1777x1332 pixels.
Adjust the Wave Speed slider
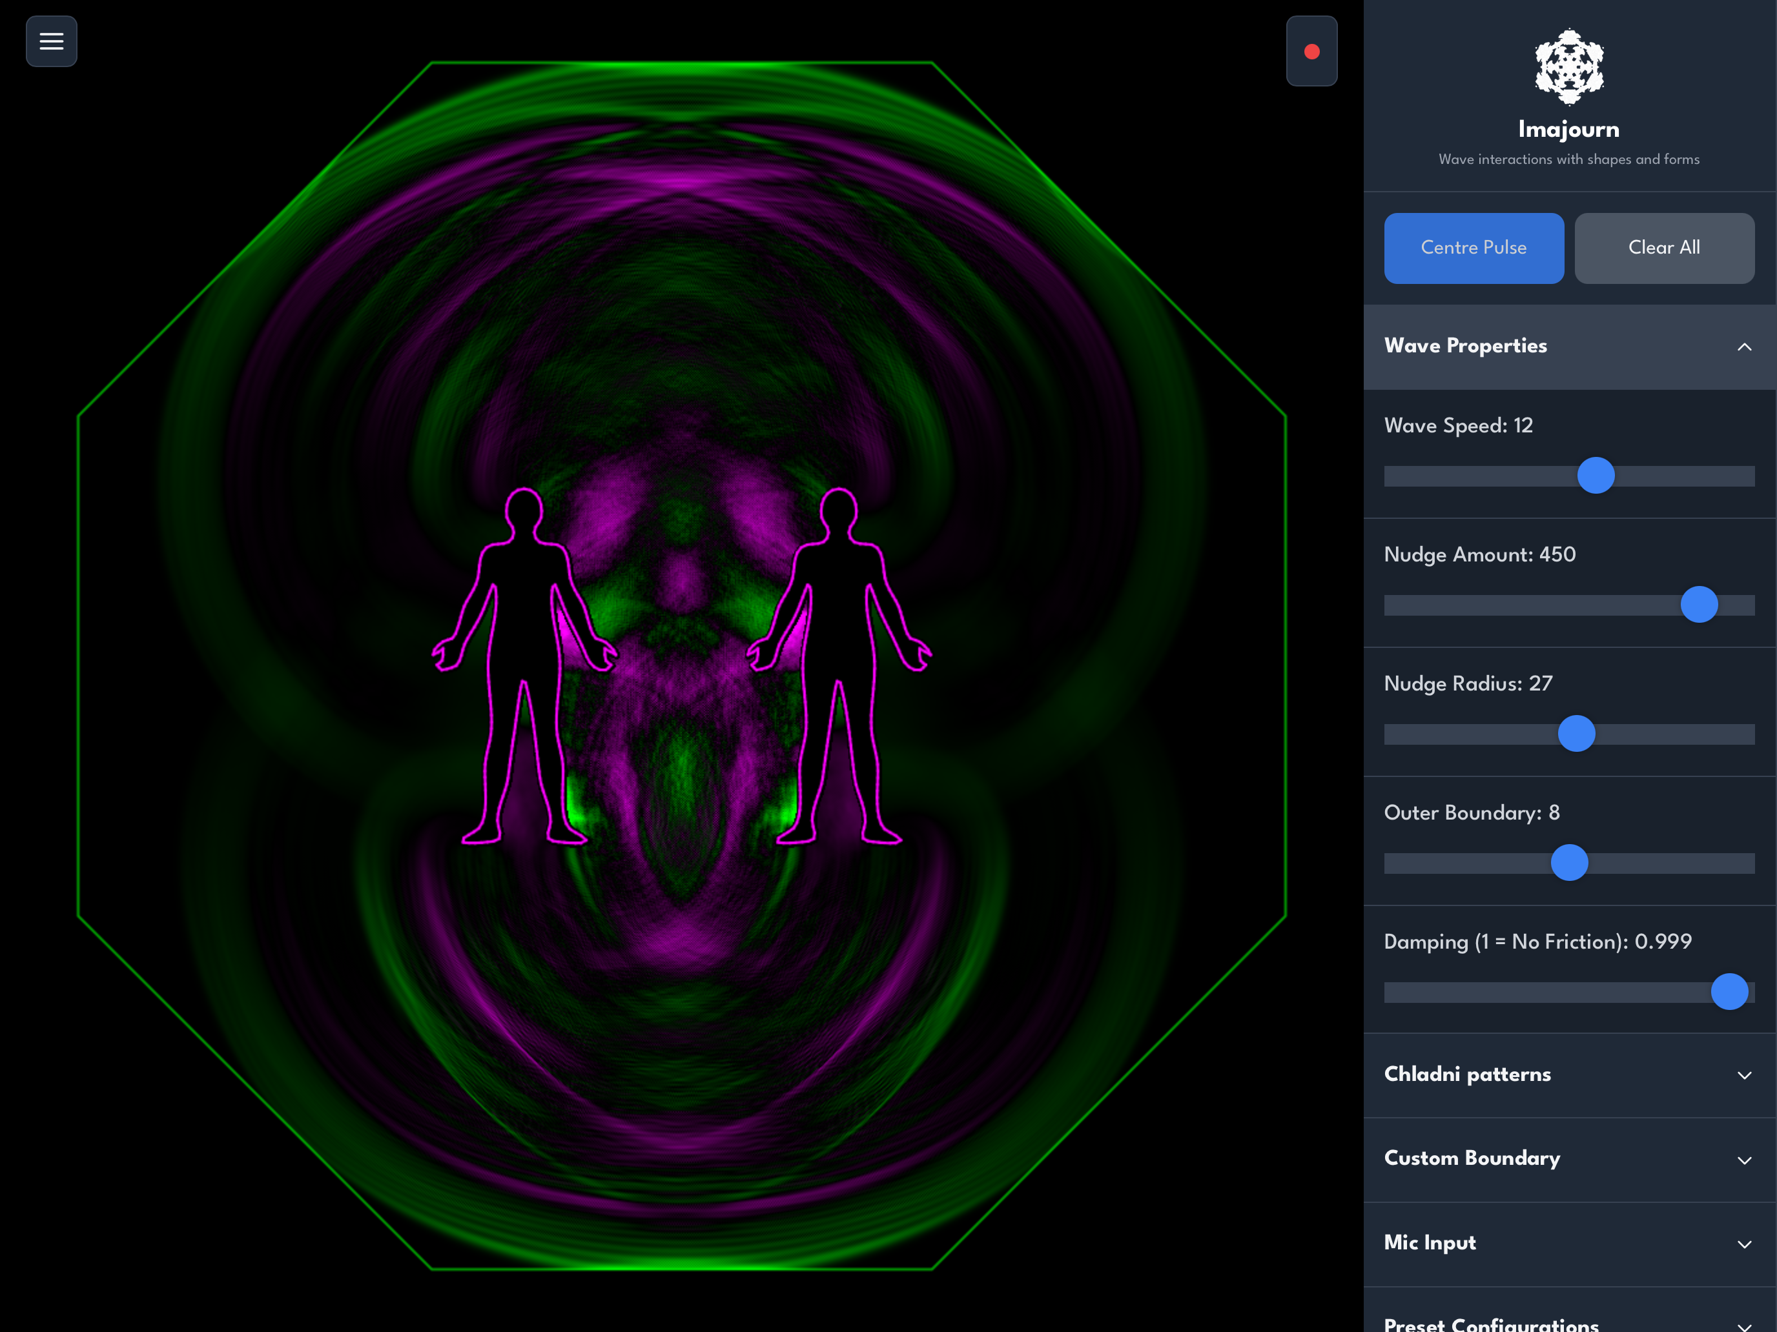tap(1596, 476)
